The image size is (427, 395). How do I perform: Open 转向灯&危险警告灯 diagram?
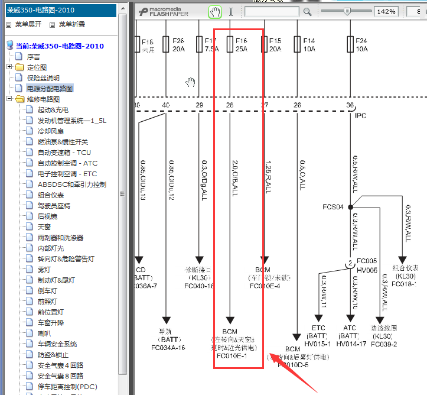pos(66,259)
